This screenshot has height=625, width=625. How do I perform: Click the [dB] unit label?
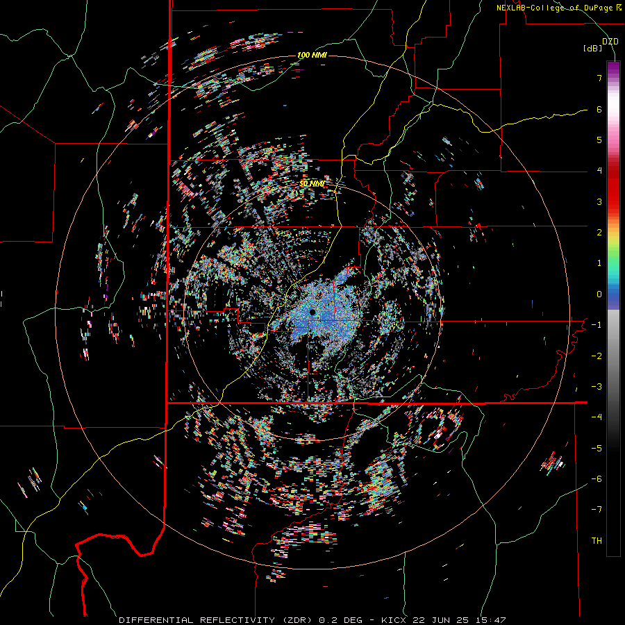click(592, 48)
